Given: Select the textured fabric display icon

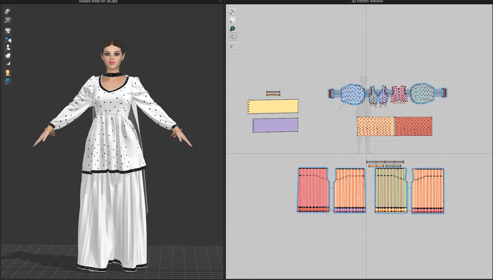Looking at the screenshot, I should (8, 55).
